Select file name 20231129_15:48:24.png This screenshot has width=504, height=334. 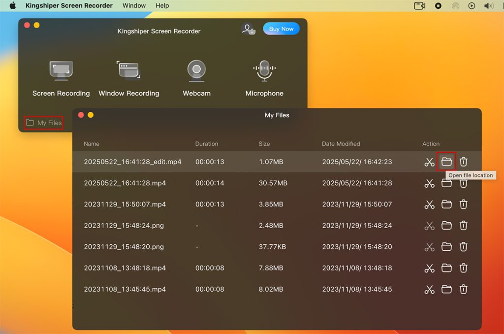[x=124, y=226]
